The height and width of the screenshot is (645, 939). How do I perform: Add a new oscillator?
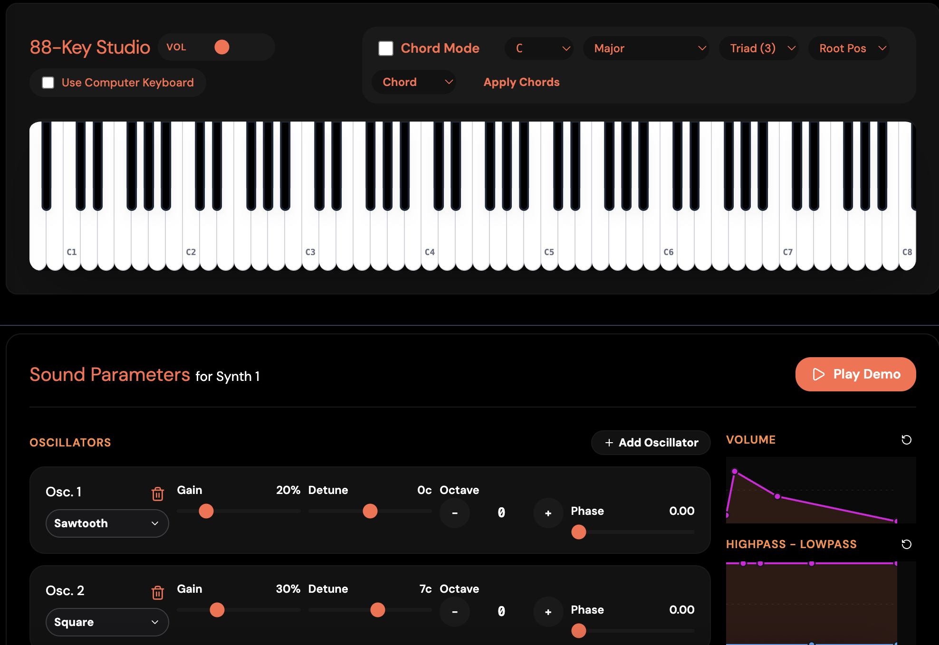(651, 442)
